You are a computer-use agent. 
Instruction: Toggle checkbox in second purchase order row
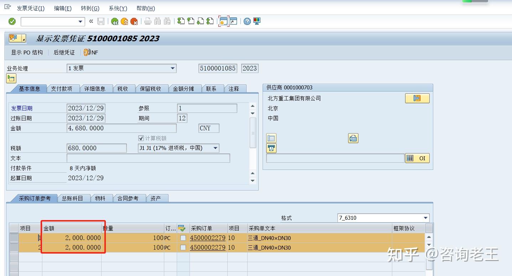click(183, 248)
